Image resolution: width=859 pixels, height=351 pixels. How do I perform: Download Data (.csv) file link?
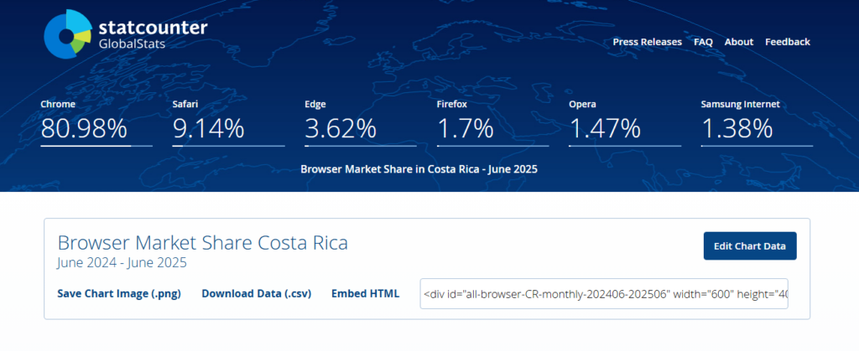(257, 293)
